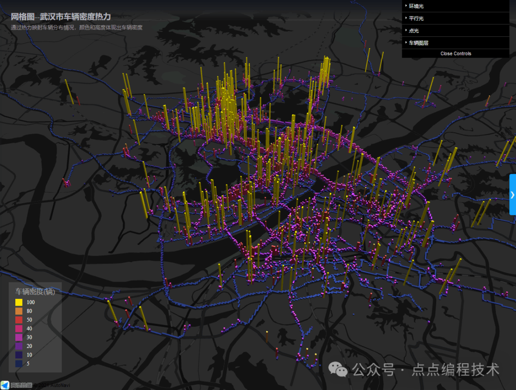Click the 网格图--武汉市车辆密度热力 title
516x390 pixels.
61,17
